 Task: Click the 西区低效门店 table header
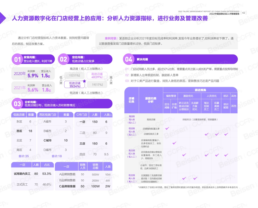click(48, 115)
